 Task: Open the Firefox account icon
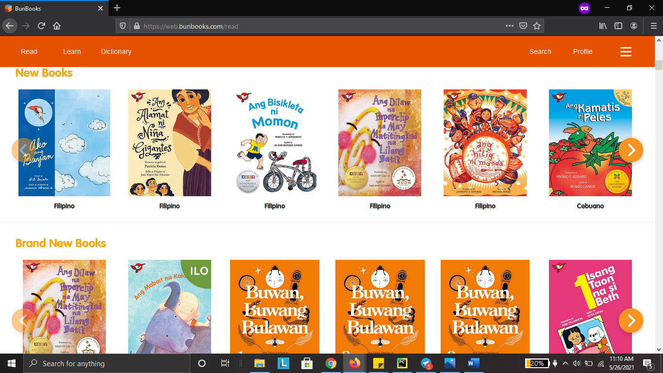point(634,26)
